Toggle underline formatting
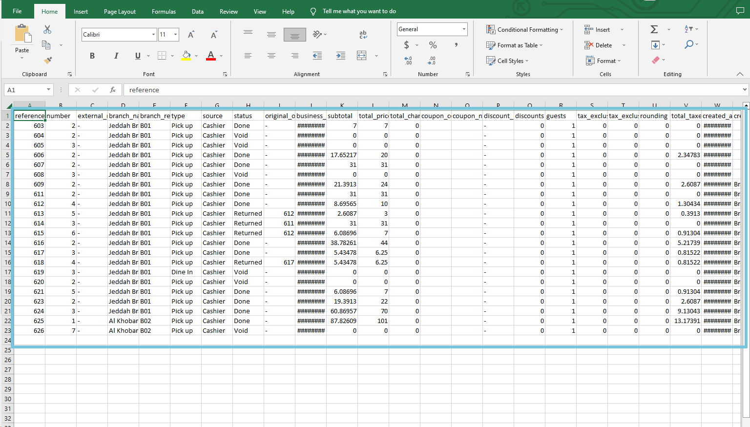This screenshot has height=427, width=750. coord(137,56)
